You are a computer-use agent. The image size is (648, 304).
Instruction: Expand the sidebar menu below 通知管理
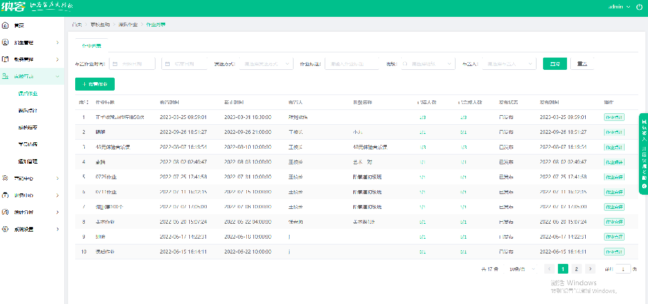58,178
